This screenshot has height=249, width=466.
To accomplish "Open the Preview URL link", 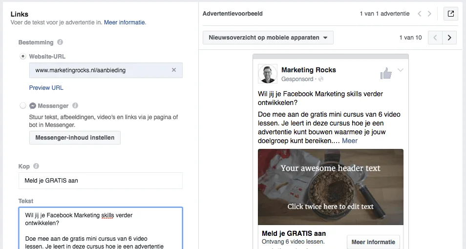I will pyautogui.click(x=46, y=88).
